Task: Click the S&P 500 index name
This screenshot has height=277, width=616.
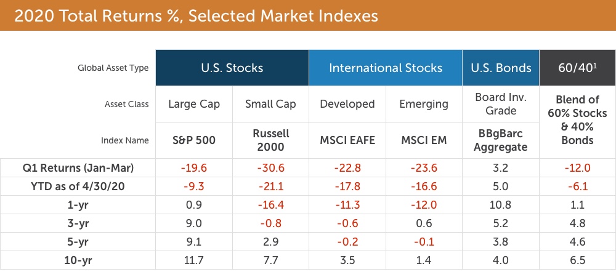Action: pos(194,140)
